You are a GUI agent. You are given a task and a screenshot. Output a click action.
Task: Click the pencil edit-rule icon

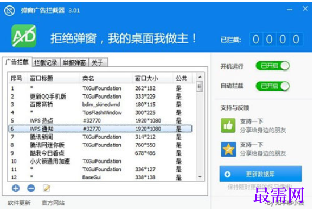[x=47, y=188]
